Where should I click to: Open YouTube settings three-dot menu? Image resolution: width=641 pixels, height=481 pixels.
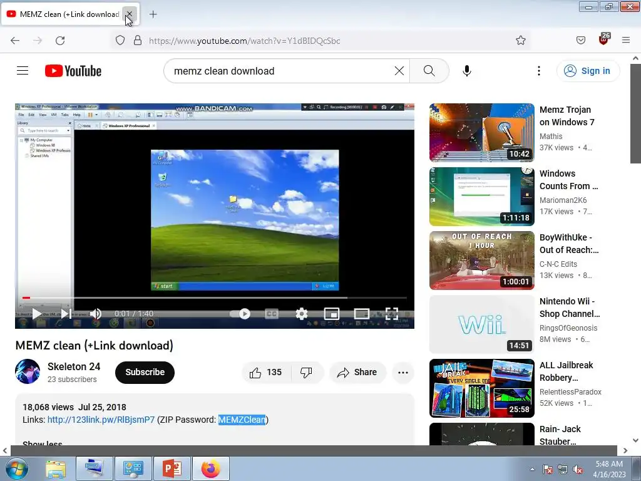coord(539,71)
